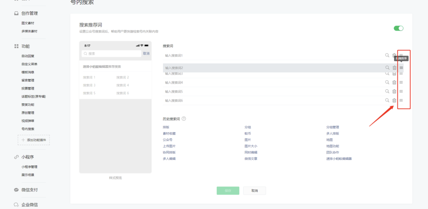This screenshot has height=209, width=428.
Task: Click the sort handle icon on 搜索词1 row
Action: (x=401, y=55)
